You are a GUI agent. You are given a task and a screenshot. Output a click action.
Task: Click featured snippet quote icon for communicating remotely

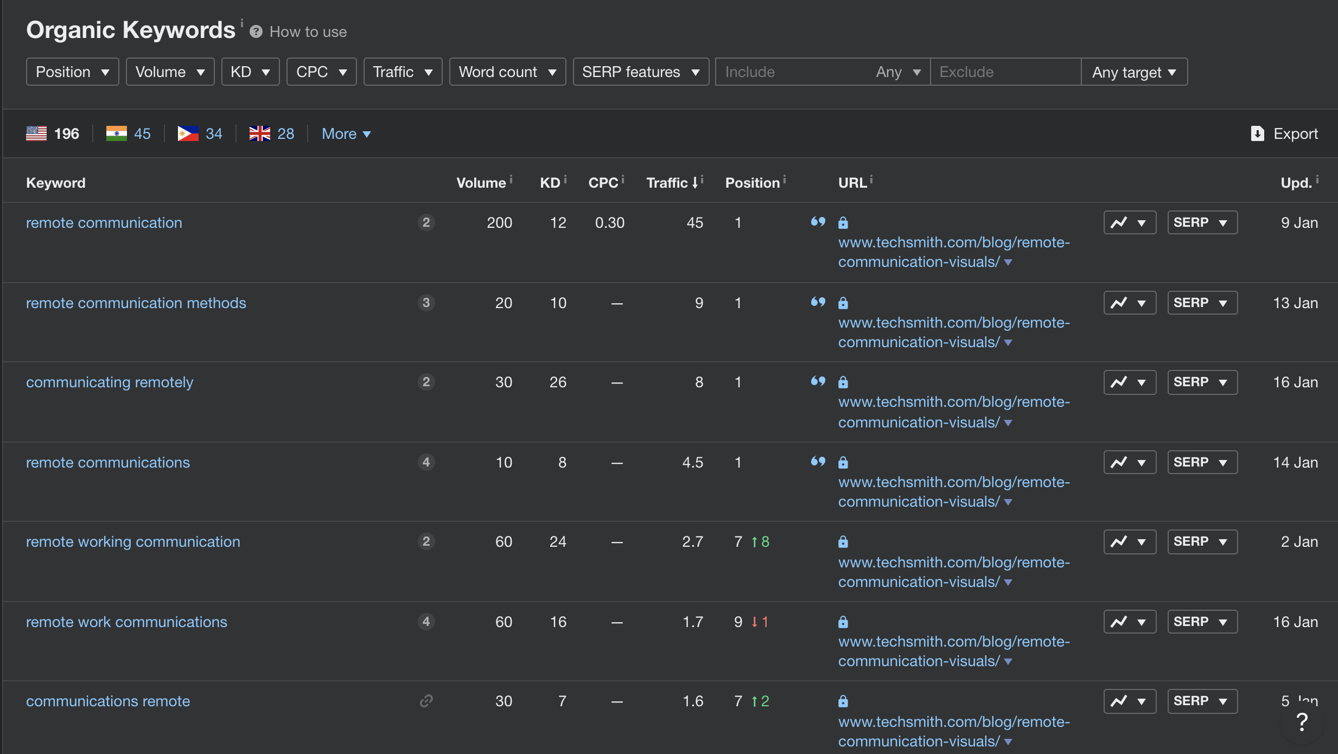point(818,381)
